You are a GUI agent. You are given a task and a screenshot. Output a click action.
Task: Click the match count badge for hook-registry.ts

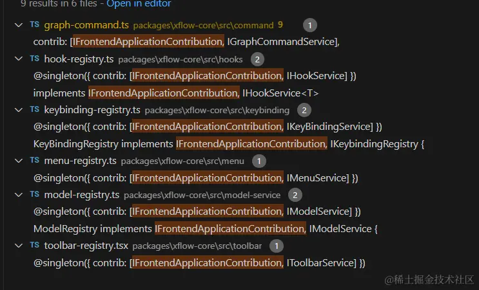257,59
